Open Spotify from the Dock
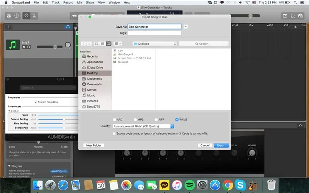This screenshot has height=193, width=309. pyautogui.click(x=190, y=185)
